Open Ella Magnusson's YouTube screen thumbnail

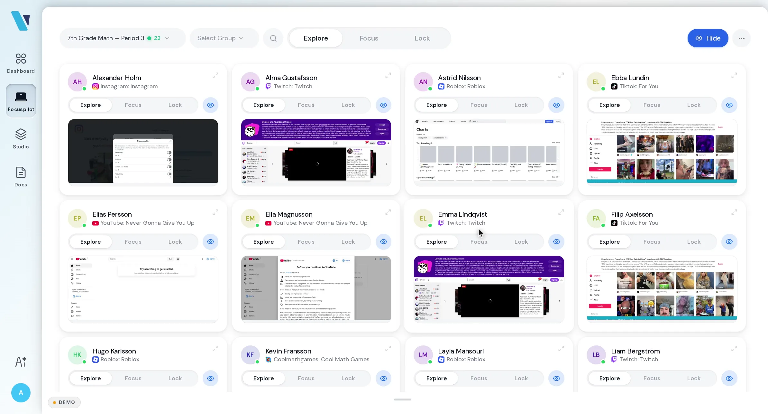pos(316,289)
